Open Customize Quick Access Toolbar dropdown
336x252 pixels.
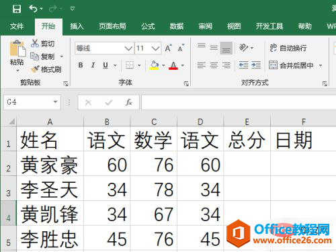pos(72,9)
